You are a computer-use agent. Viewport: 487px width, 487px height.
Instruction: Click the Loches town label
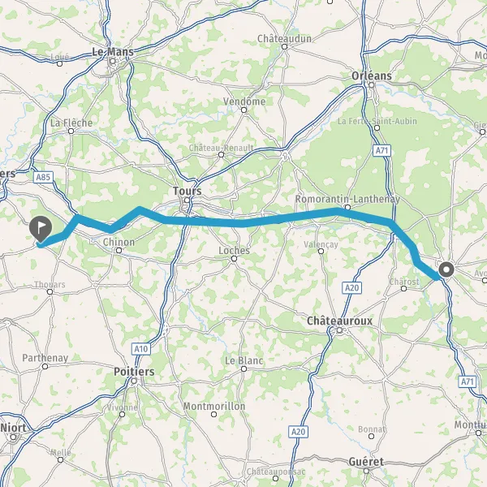click(x=235, y=250)
